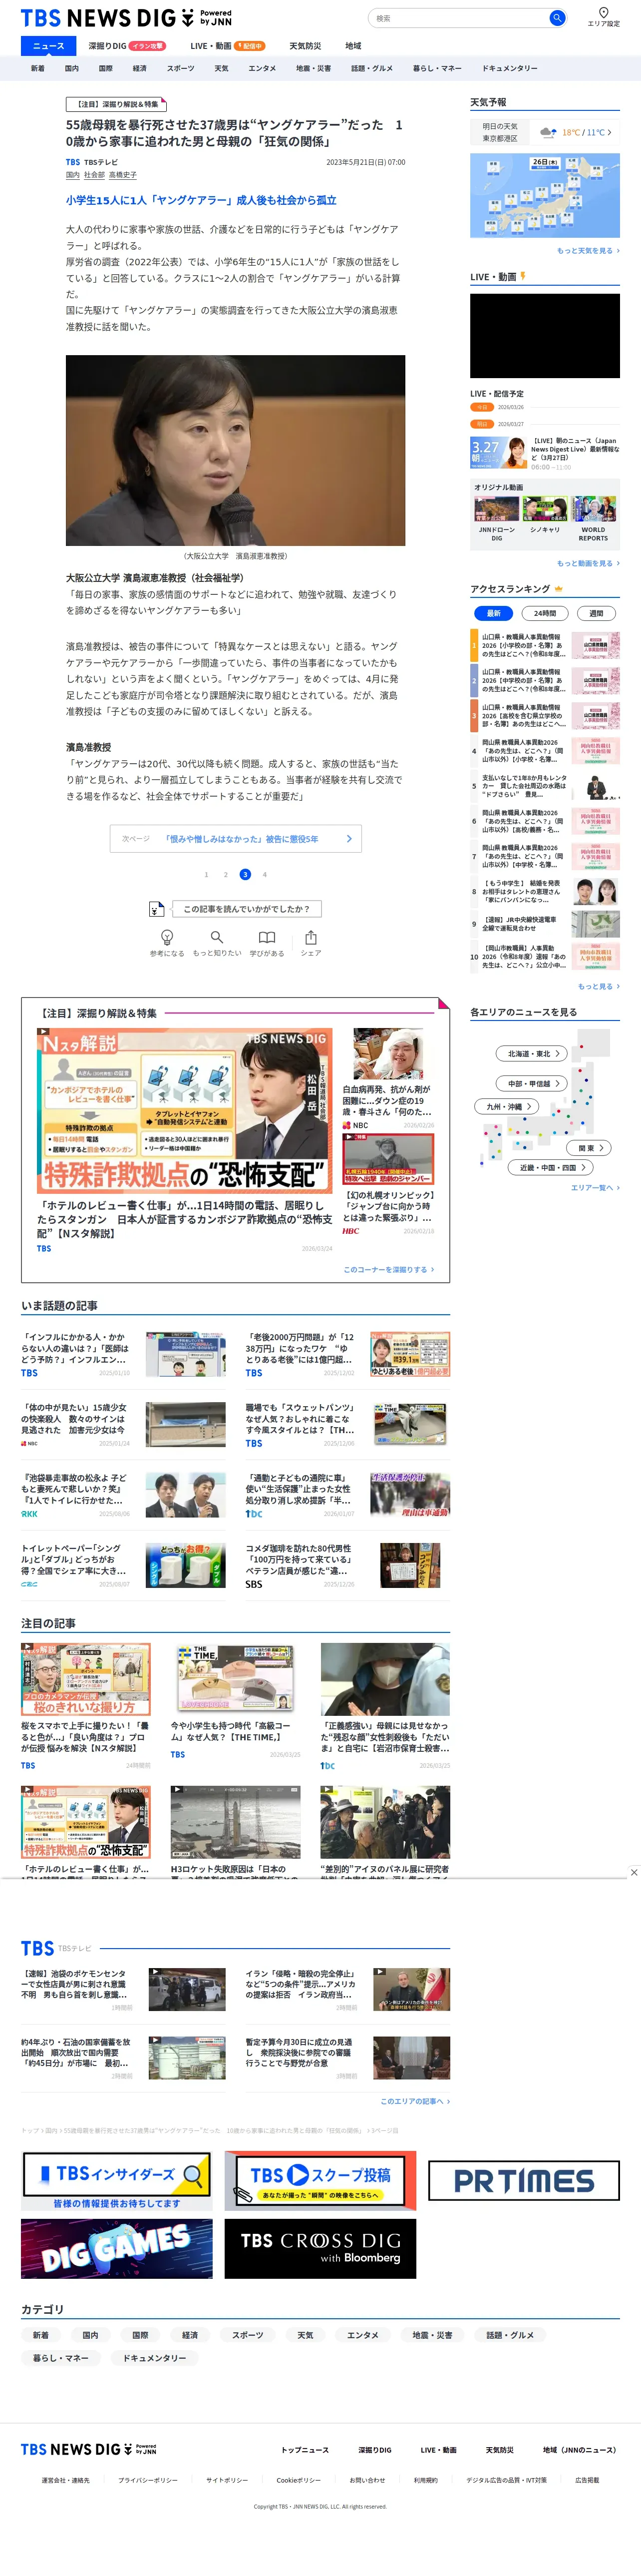Select the 天気防災 main tab
Image resolution: width=641 pixels, height=2576 pixels.
305,46
